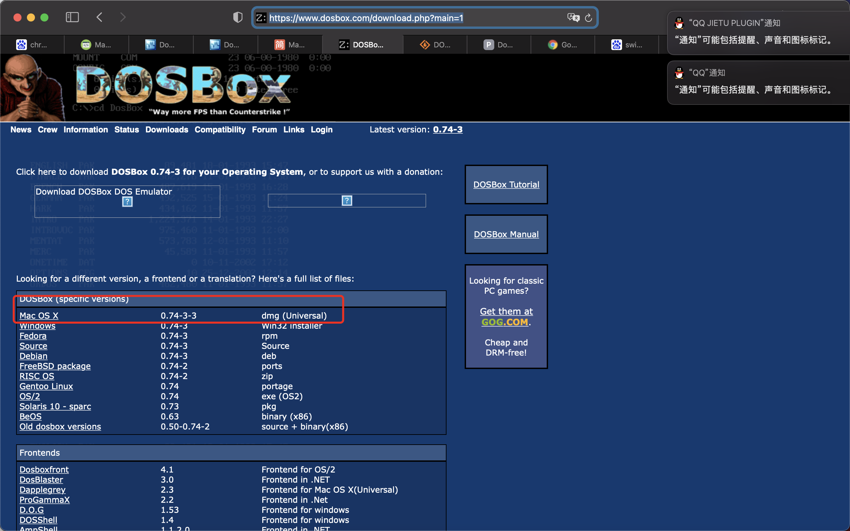Open the News section
Screen dimensions: 850x531
click(x=21, y=130)
